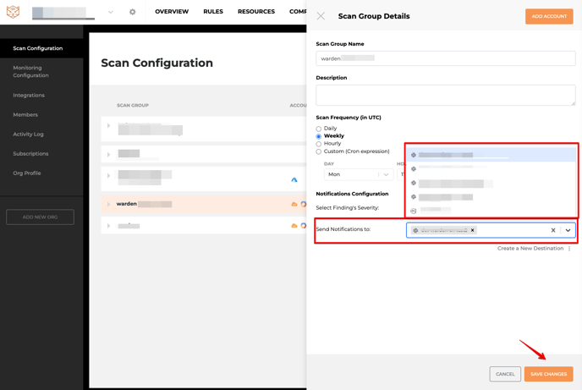Open Monitoring Configuration in the sidebar
Image resolution: width=582 pixels, height=390 pixels.
(30, 72)
